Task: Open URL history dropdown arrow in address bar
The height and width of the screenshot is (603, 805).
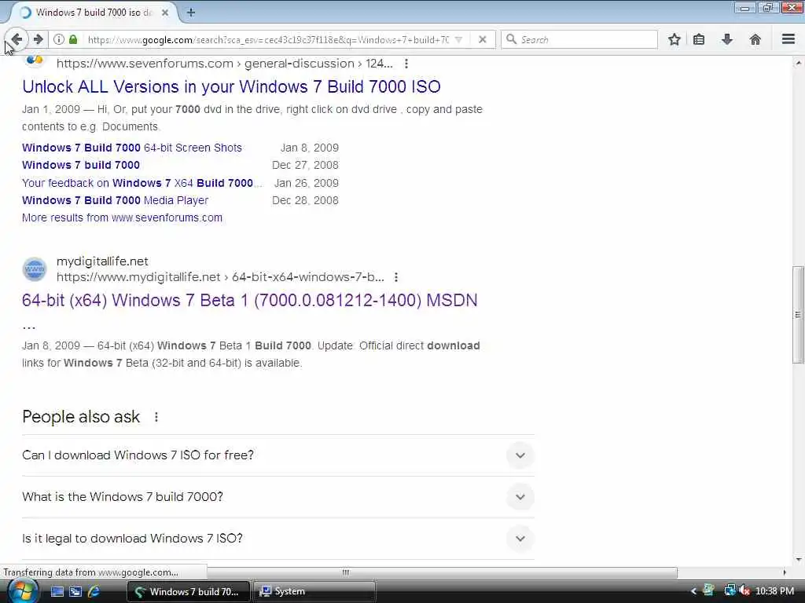Action: (459, 39)
